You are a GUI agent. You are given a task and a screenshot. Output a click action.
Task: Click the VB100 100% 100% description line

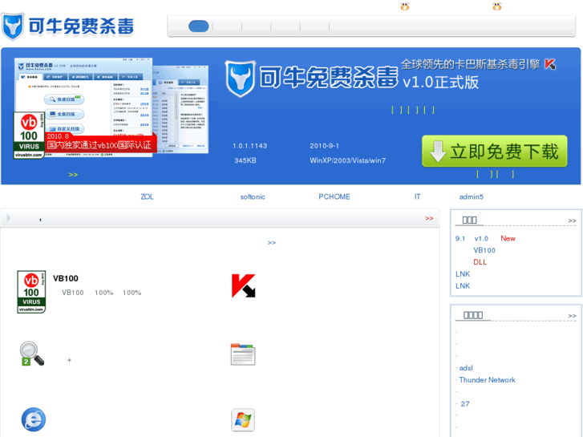tap(102, 293)
